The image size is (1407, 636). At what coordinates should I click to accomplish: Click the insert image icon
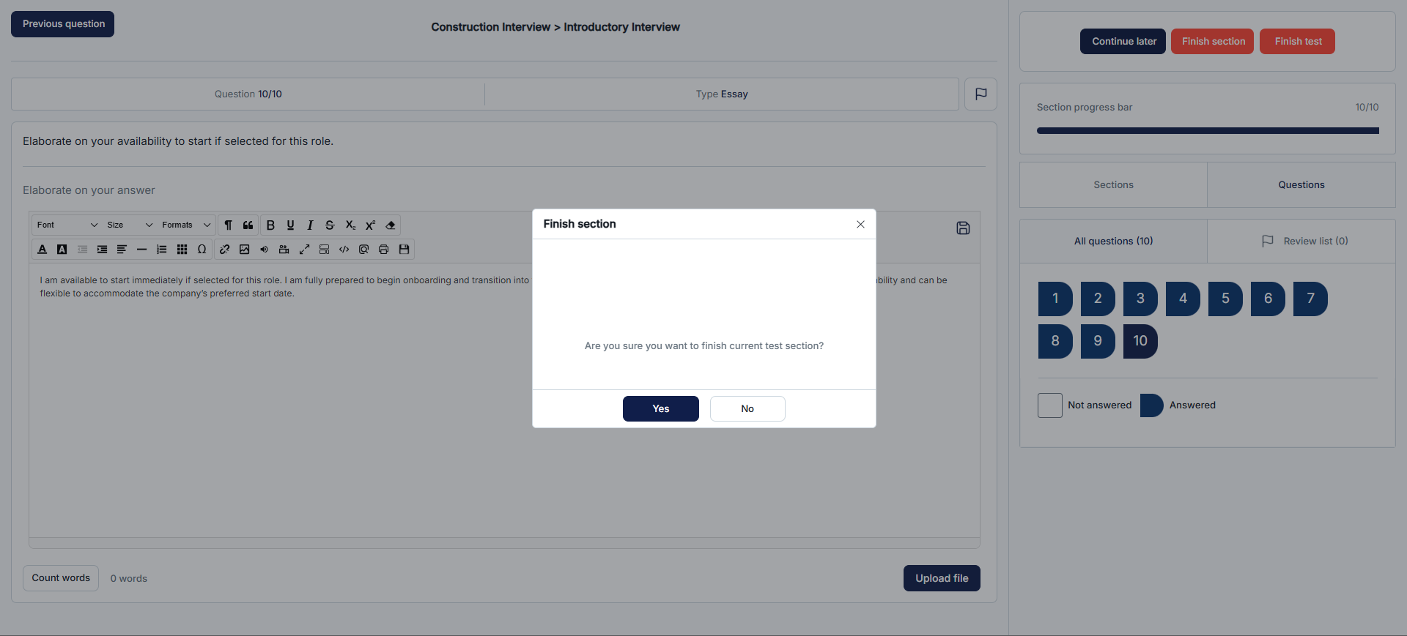point(245,250)
